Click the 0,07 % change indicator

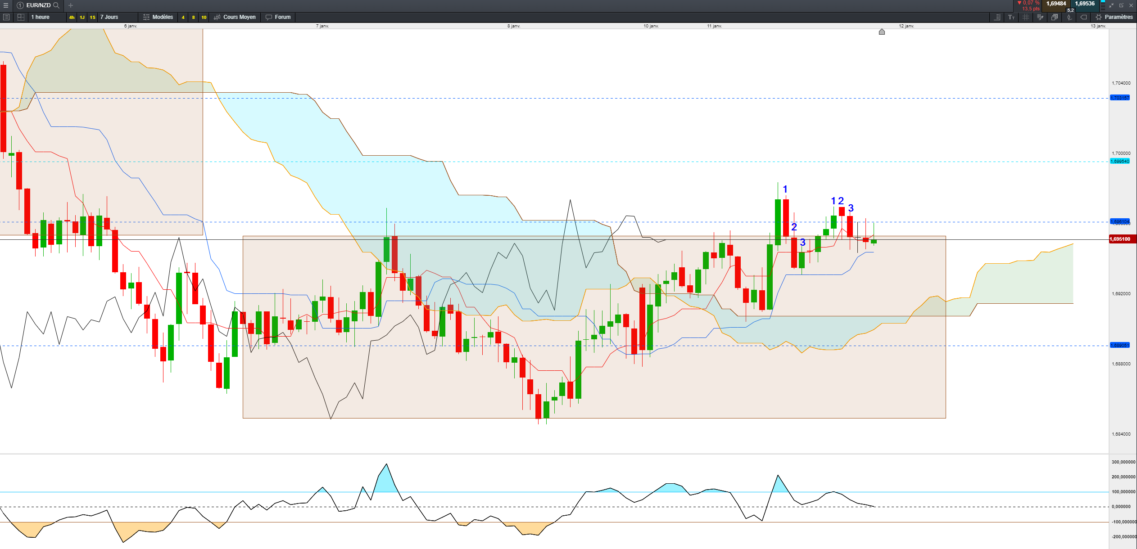pyautogui.click(x=1028, y=3)
